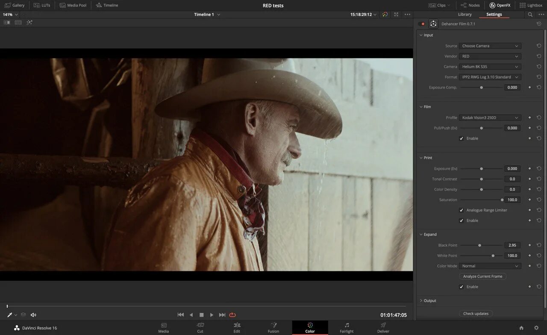The width and height of the screenshot is (547, 335).
Task: Go to the Deliver page
Action: click(383, 328)
